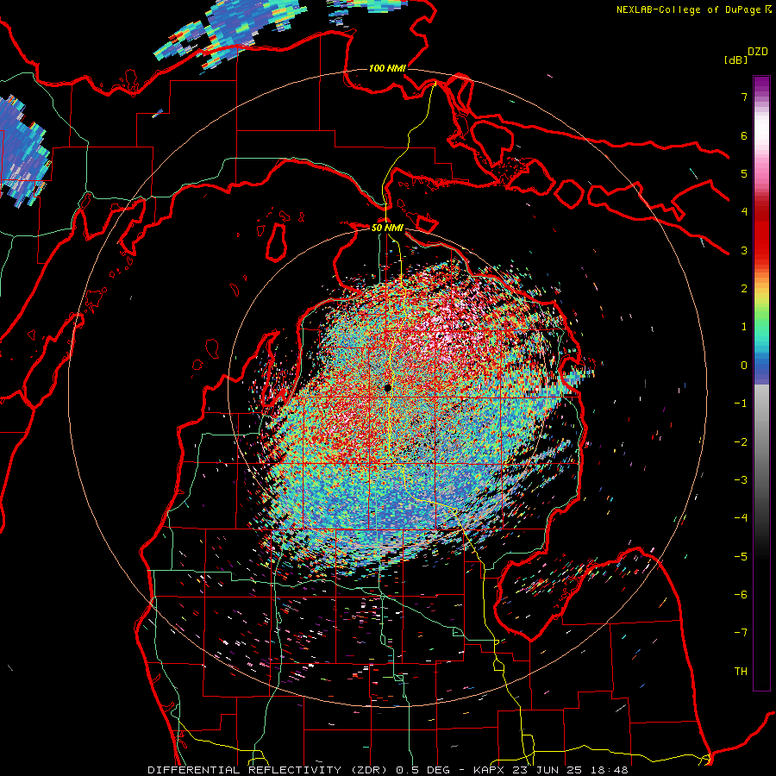The image size is (776, 776).
Task: Click the scale label 1
Action: (x=744, y=327)
